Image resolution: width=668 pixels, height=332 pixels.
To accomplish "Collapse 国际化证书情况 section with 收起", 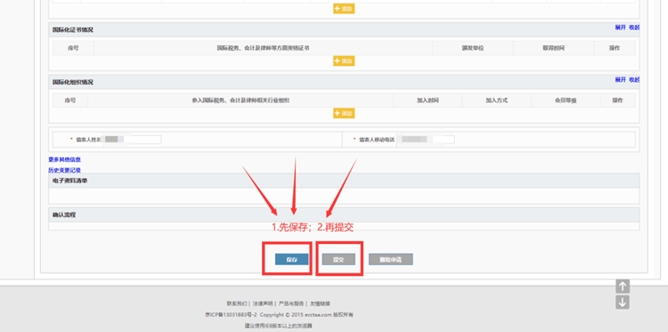I will (x=634, y=28).
